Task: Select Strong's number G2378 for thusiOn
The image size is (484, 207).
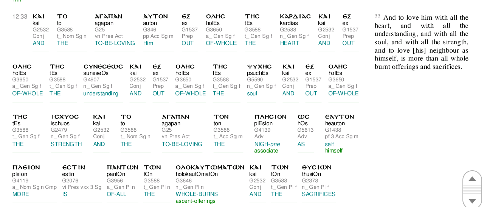Action: coord(310,181)
